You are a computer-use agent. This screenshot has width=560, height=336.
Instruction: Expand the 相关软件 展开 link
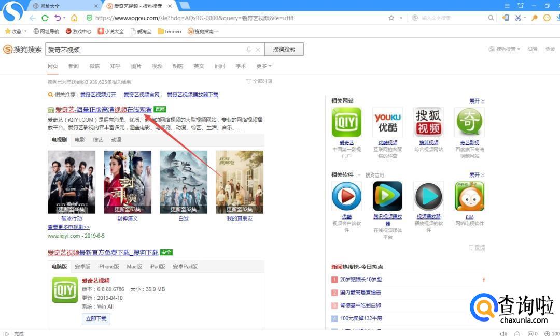pos(477,175)
